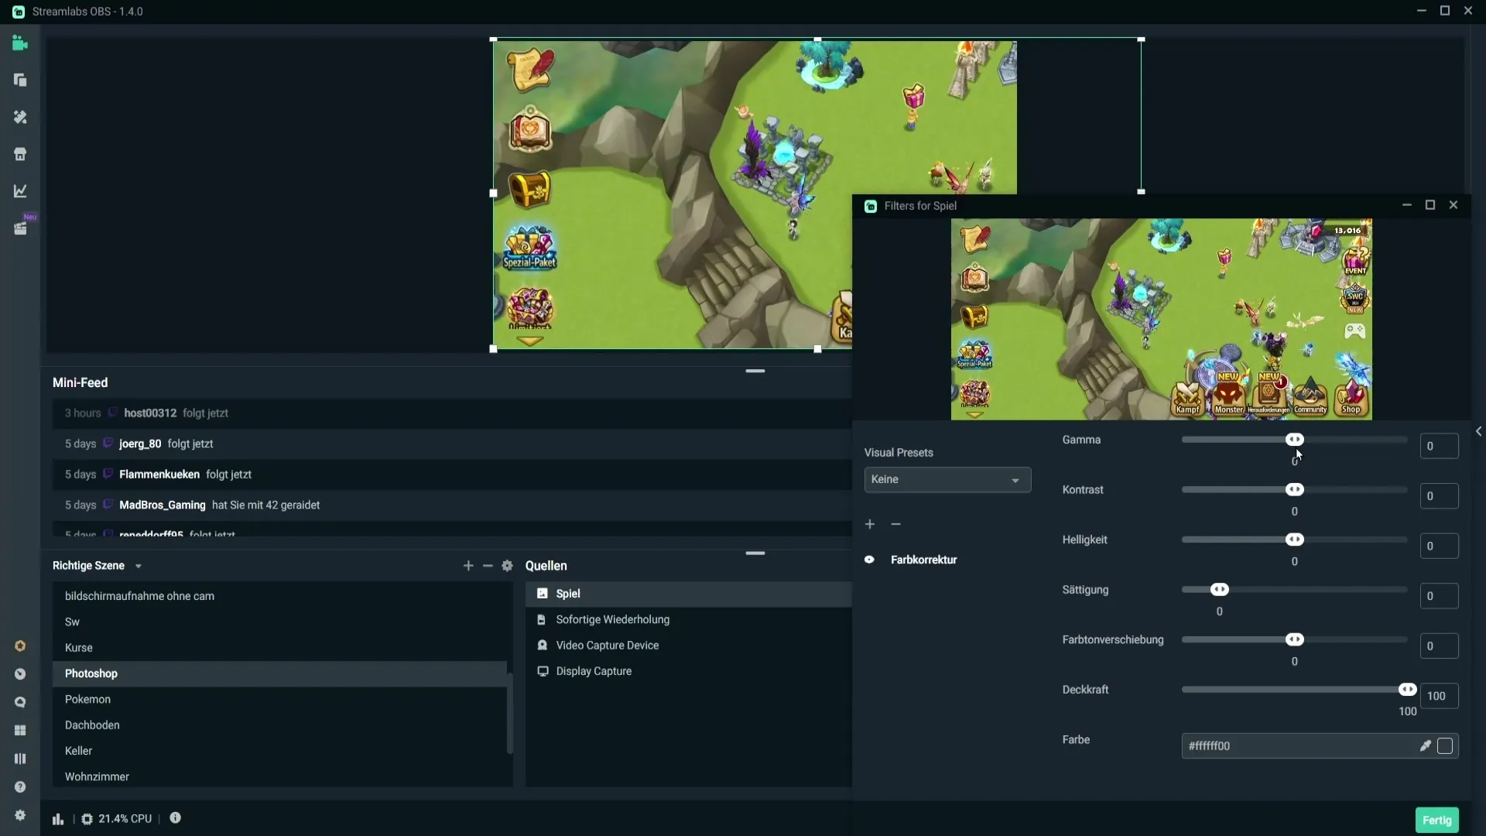Remove the selected scene with the minus icon

[x=488, y=566]
